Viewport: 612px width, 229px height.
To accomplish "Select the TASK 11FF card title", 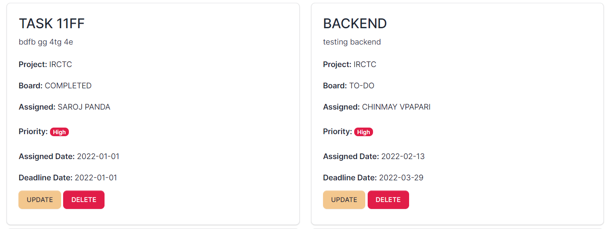I will (52, 24).
